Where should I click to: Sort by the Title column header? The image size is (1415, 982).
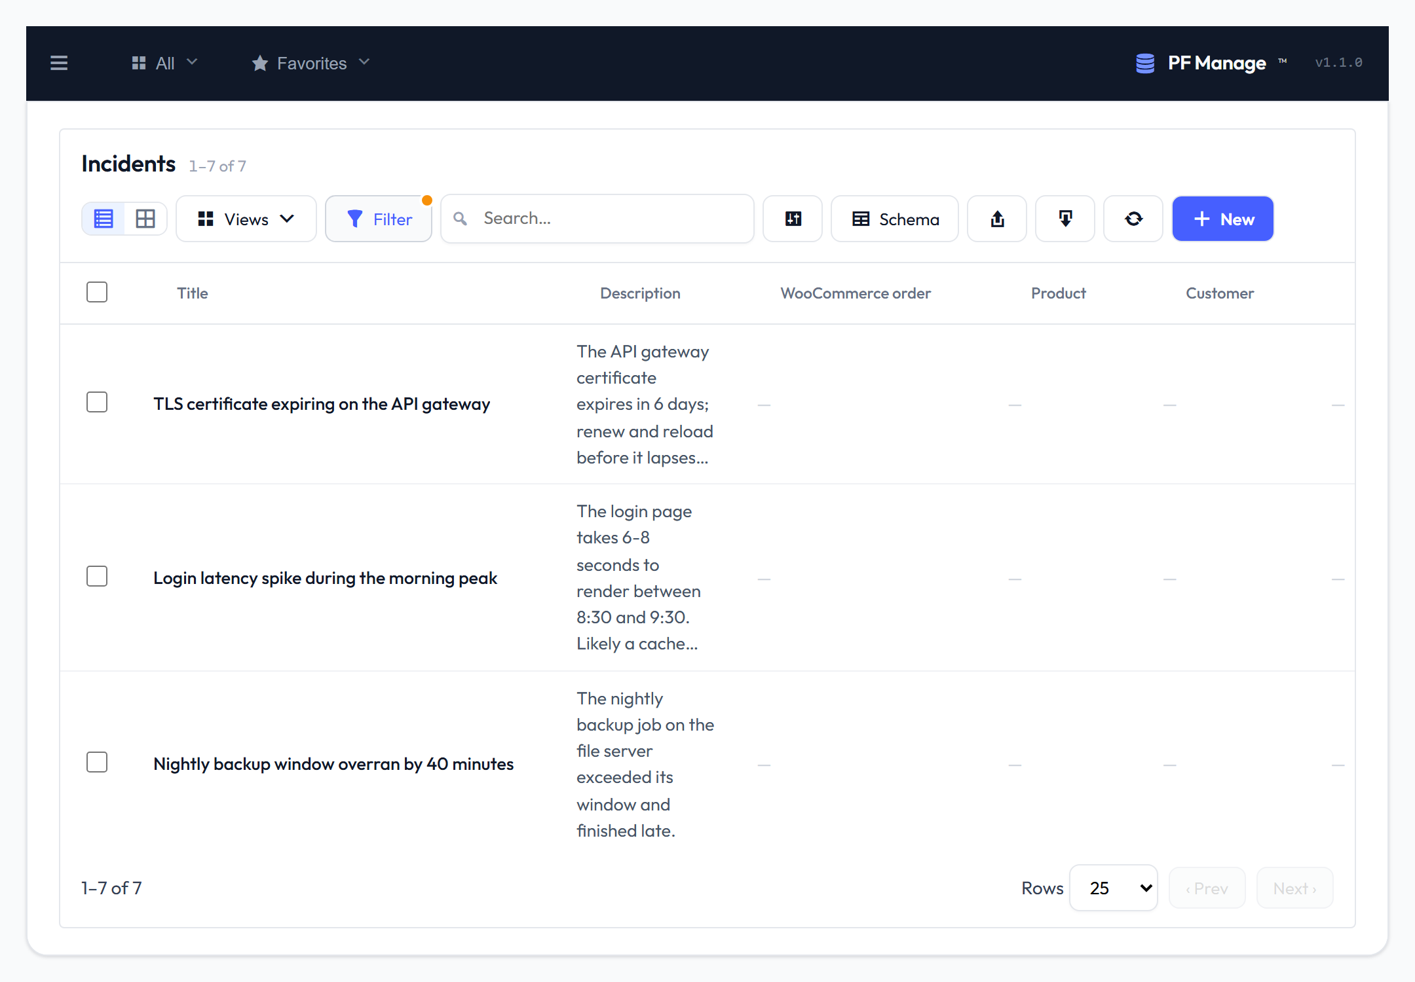point(193,293)
